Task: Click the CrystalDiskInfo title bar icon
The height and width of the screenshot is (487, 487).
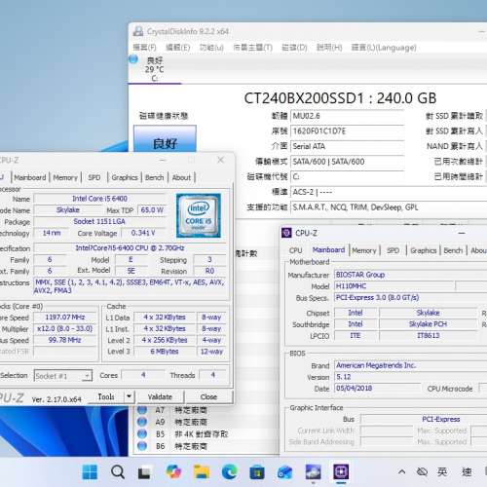Action: point(138,31)
